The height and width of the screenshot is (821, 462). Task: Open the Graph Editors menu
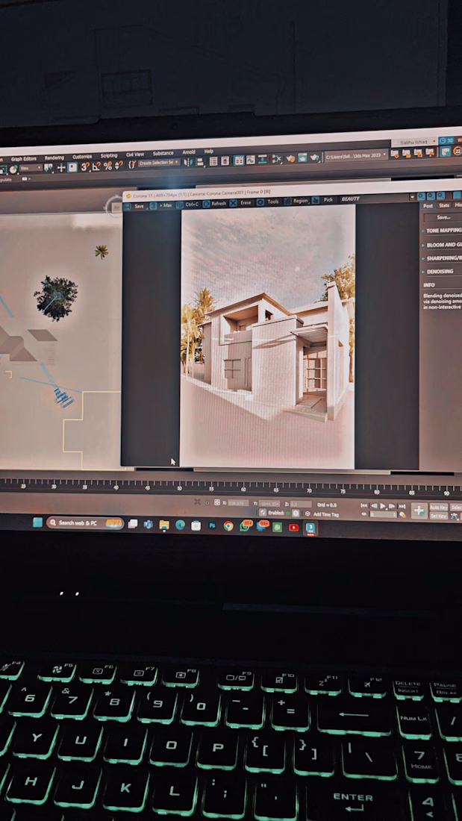(x=24, y=159)
